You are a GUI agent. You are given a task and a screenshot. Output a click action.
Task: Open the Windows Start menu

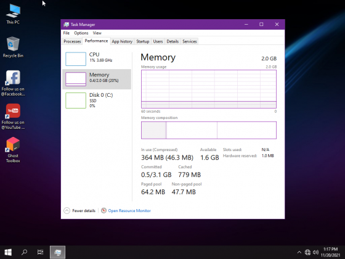pyautogui.click(x=8, y=252)
